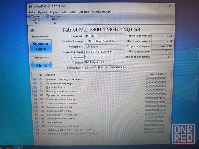The height and width of the screenshot is (149, 199).
Task: Click status dot of Составная температура row
Action: [x=35, y=84]
